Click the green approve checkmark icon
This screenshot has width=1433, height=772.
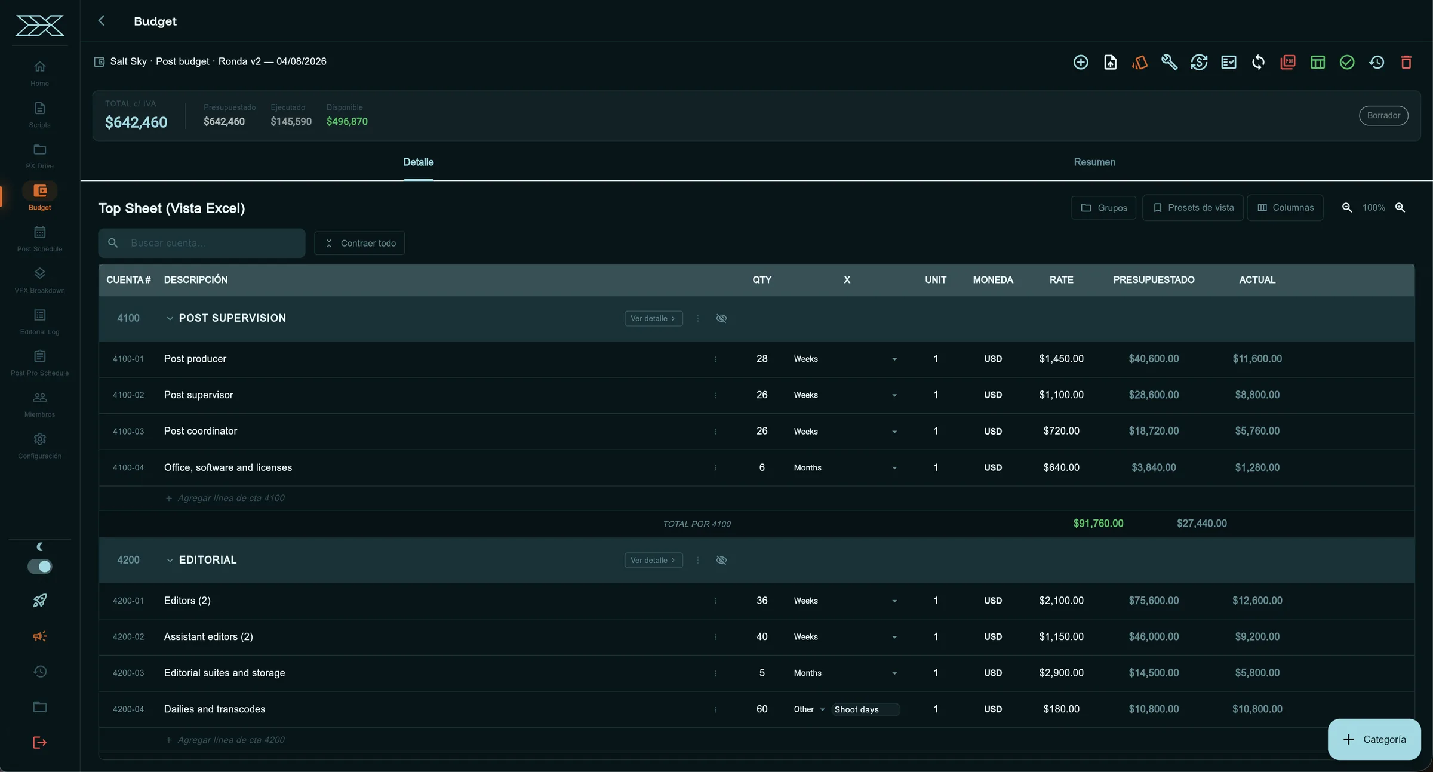click(1347, 62)
